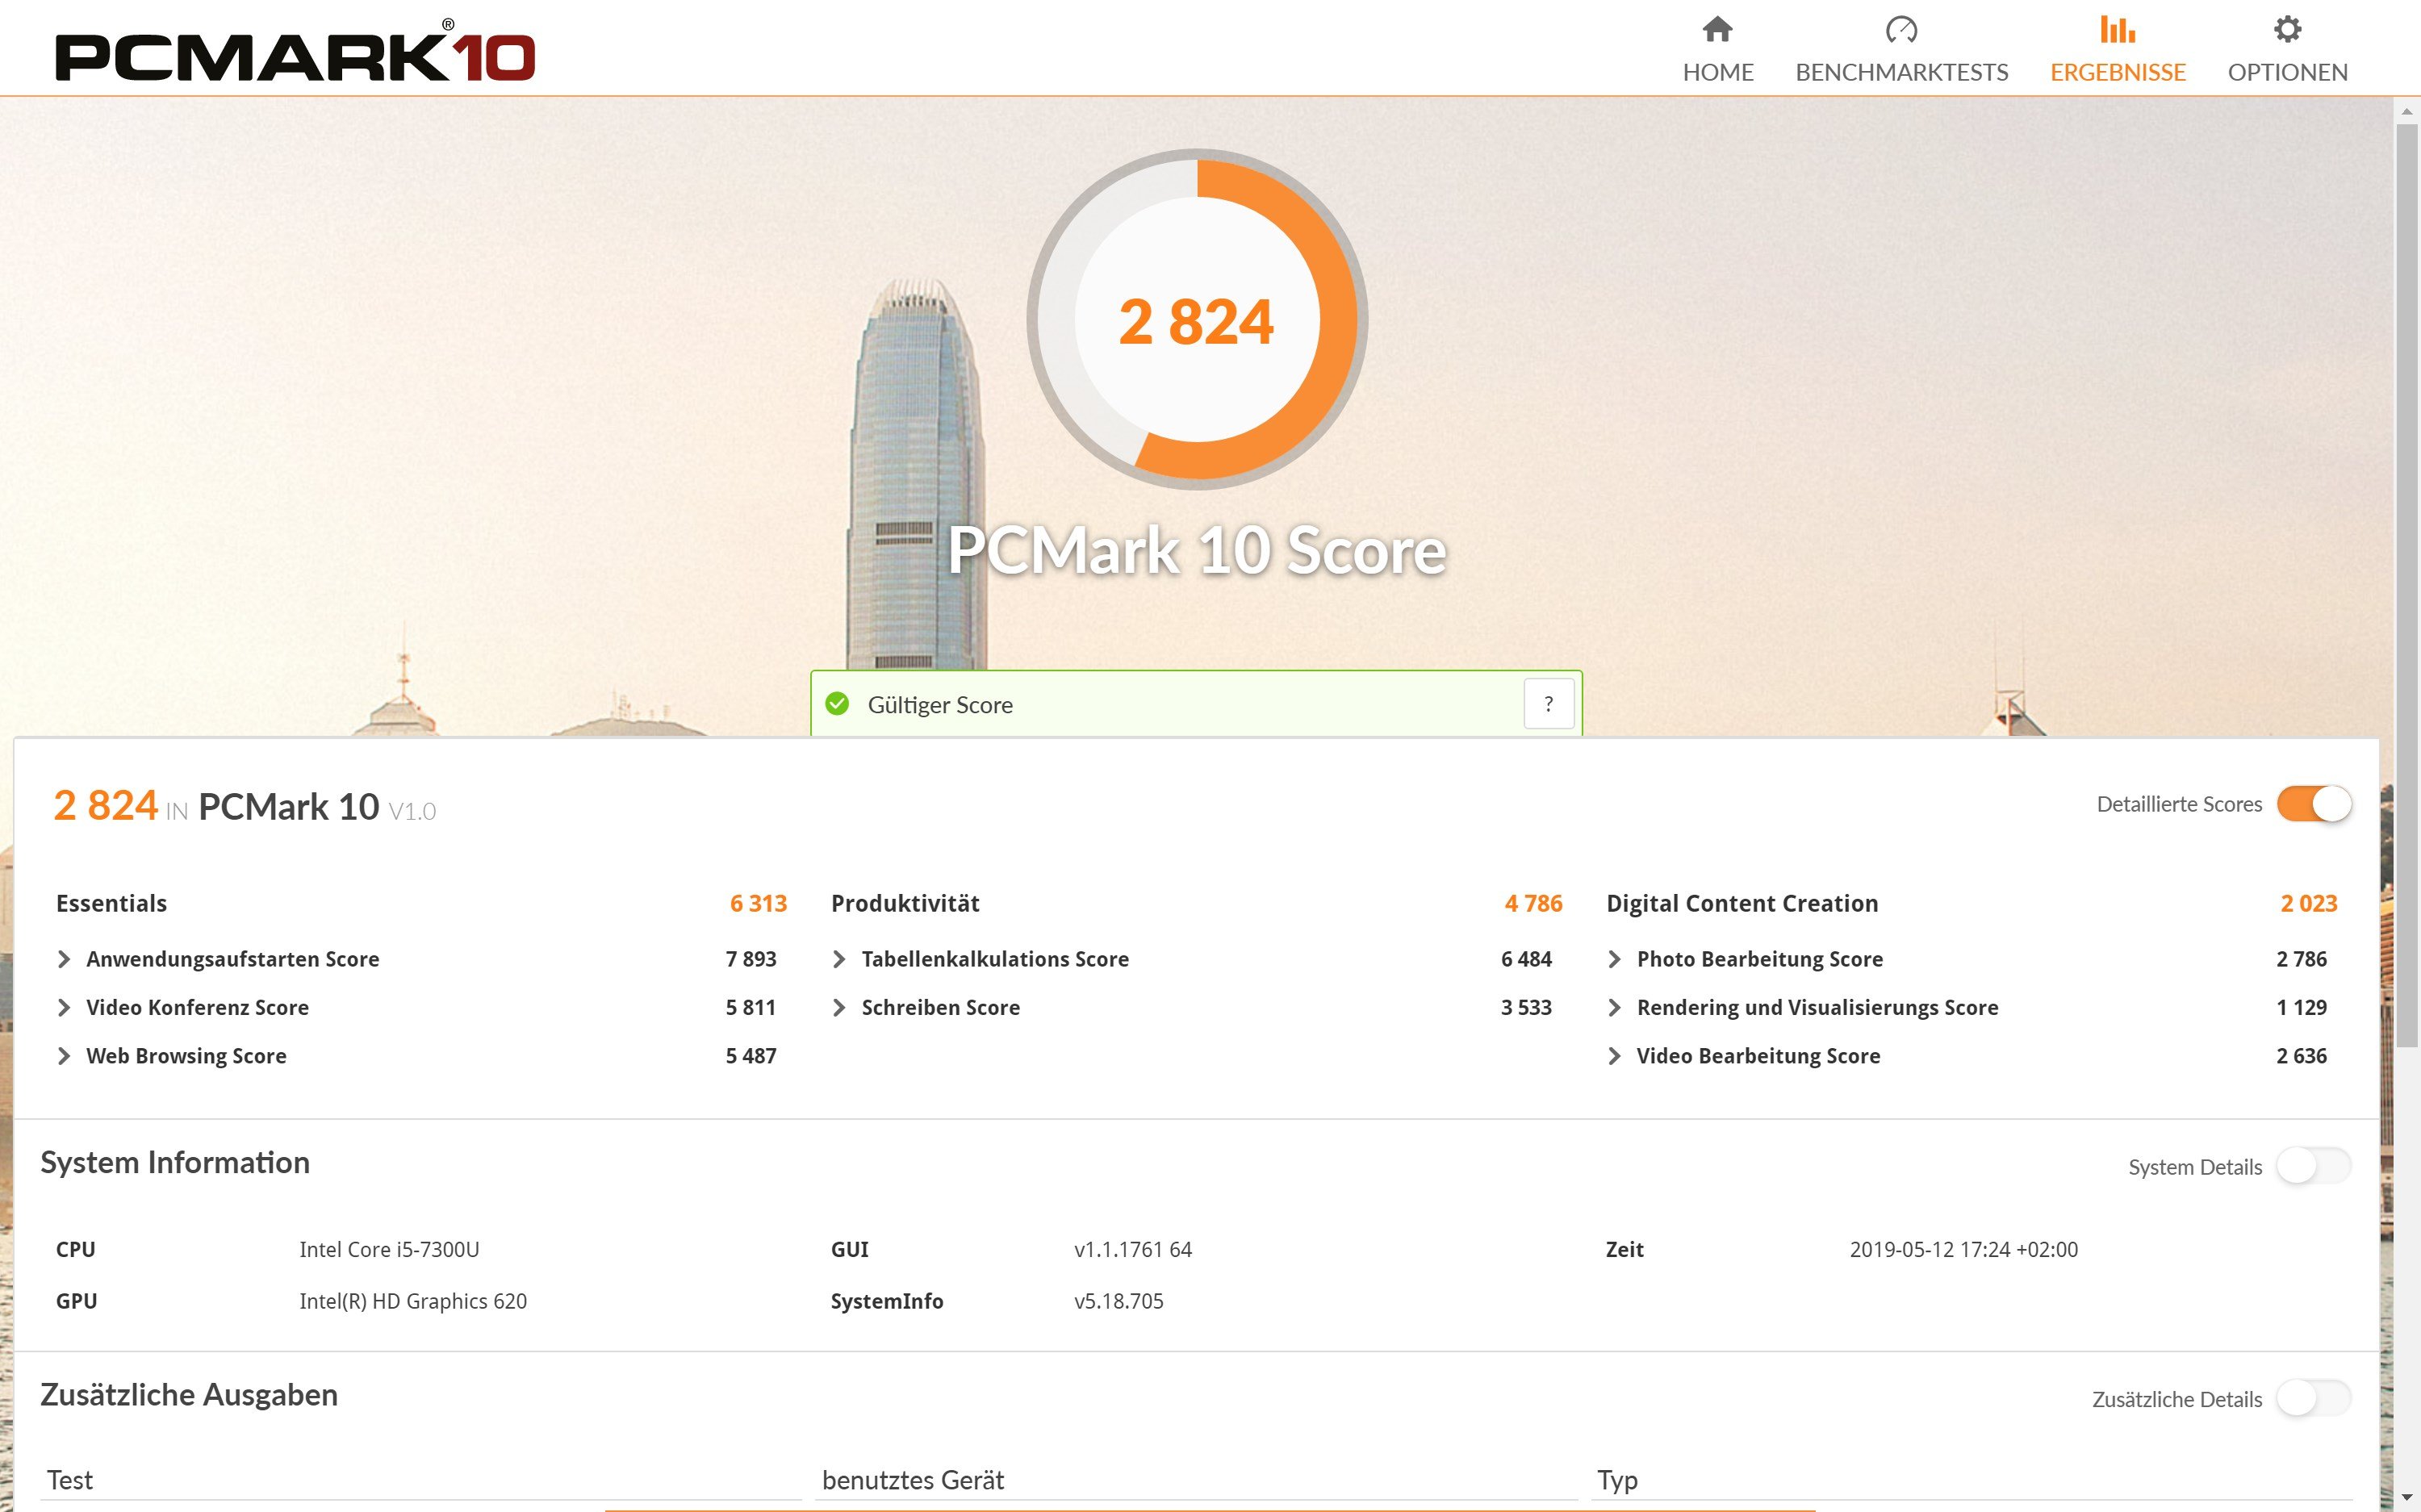Click the Produktivität score 4 786
Viewport: 2421px width, 1512px height.
(1533, 903)
